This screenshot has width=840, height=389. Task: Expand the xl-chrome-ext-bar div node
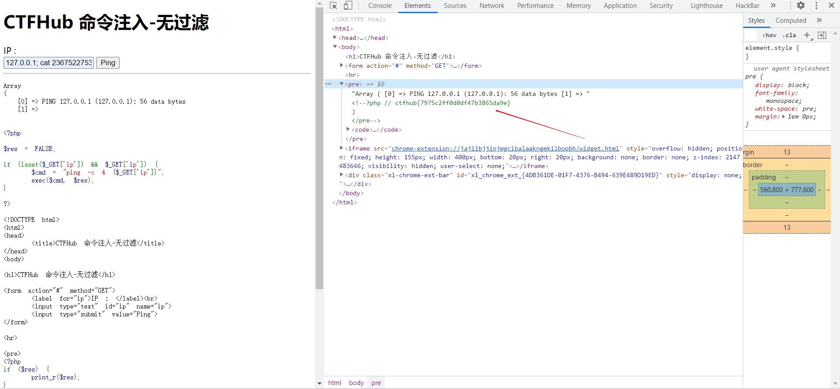click(x=342, y=175)
